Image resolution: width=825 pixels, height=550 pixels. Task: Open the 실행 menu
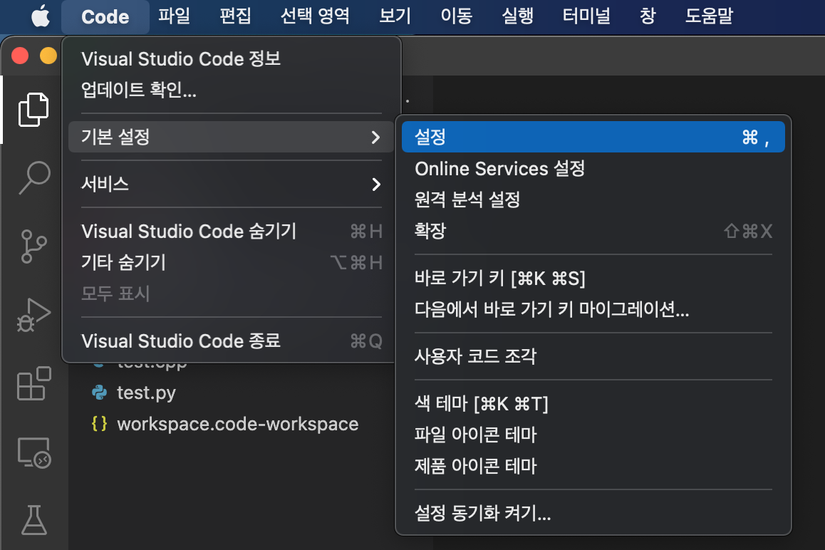pyautogui.click(x=518, y=16)
